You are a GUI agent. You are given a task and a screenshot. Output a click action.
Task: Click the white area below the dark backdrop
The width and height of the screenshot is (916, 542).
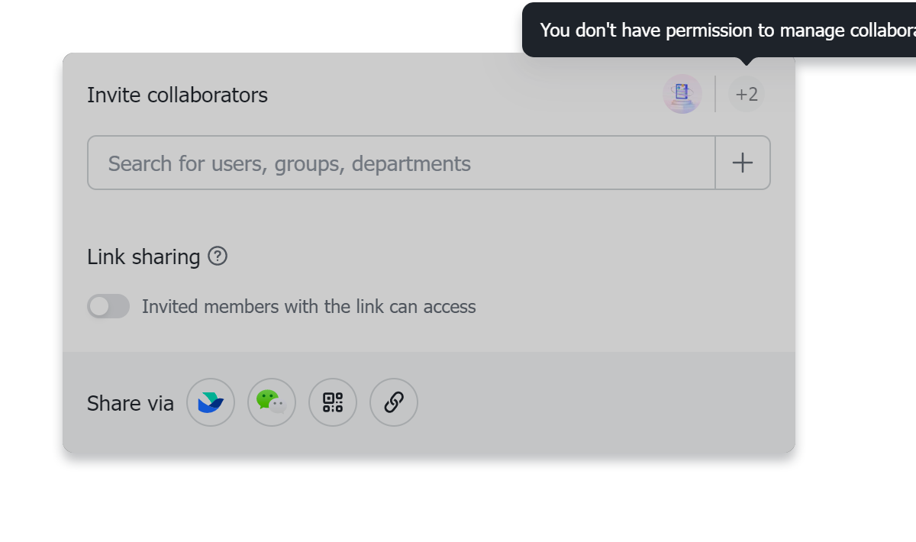[458, 508]
